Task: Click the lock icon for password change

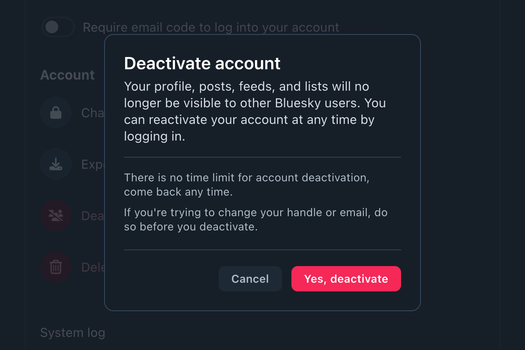Action: 56,113
